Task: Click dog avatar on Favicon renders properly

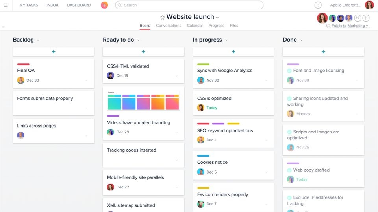Action: (x=200, y=204)
